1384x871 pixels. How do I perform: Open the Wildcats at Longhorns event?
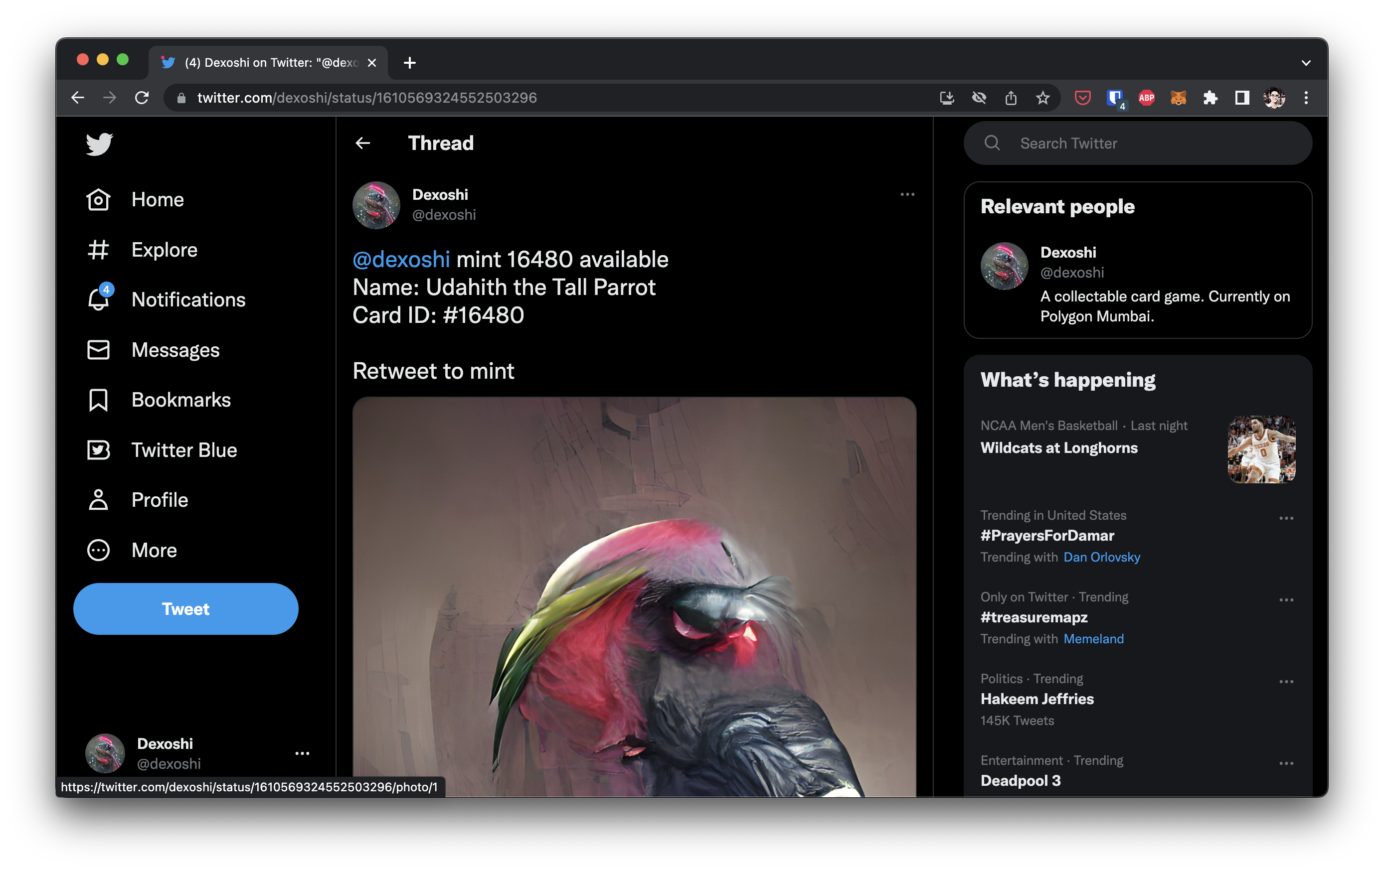(x=1059, y=447)
